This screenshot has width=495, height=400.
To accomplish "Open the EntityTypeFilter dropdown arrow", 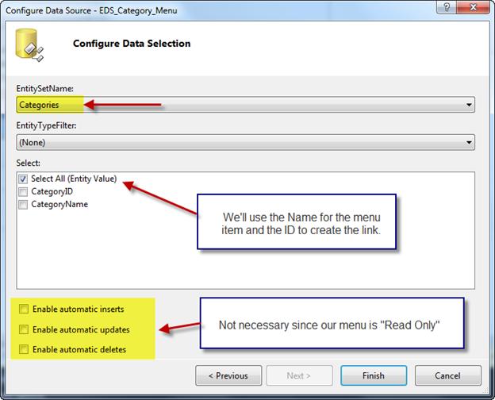I will click(470, 143).
